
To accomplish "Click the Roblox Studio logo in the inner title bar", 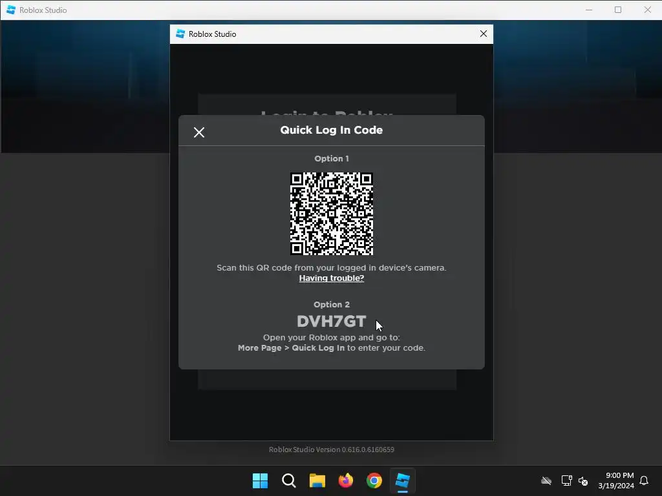I will pos(181,34).
